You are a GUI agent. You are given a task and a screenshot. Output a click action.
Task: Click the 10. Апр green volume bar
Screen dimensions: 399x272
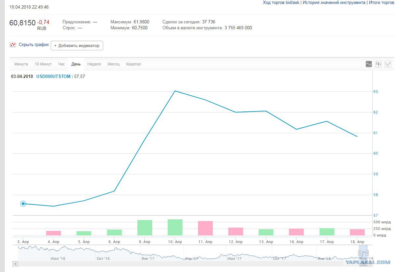point(175,227)
